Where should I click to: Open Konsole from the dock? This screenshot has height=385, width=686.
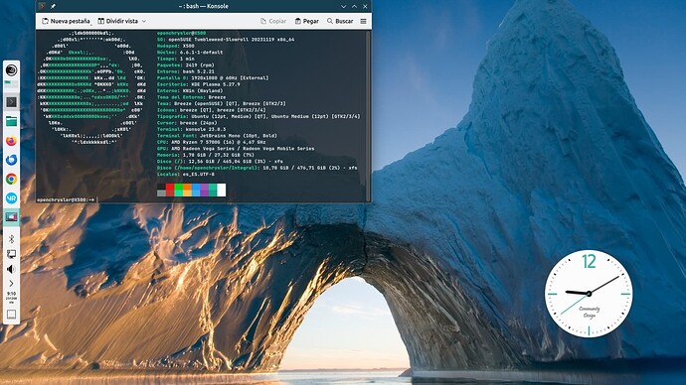pos(11,102)
